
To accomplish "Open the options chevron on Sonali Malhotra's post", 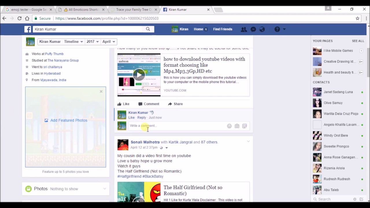I will coord(248,142).
